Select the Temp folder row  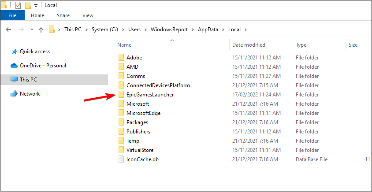133,141
